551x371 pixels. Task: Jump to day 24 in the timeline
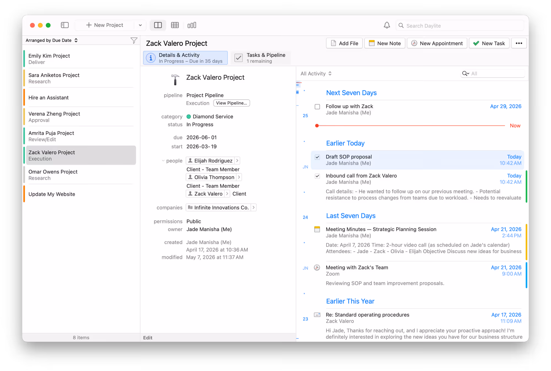click(x=305, y=217)
